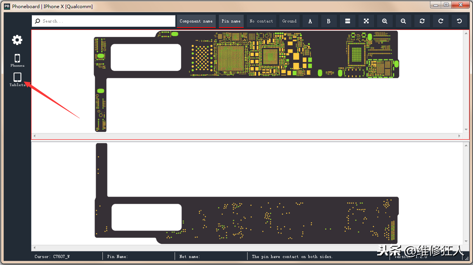Click the lower pane's vertical scrollbar down arrow
This screenshot has height=265, width=473.
pos(466,241)
